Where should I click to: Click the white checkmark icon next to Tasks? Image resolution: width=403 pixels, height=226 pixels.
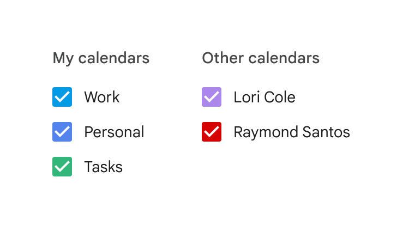click(x=62, y=167)
